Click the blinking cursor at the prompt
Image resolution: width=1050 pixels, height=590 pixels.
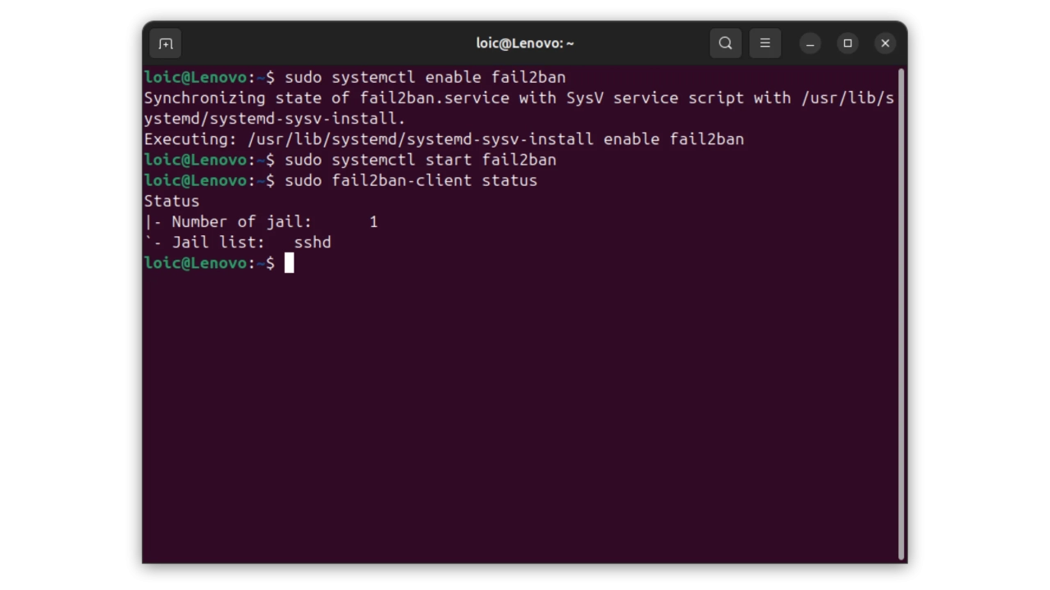(x=289, y=263)
